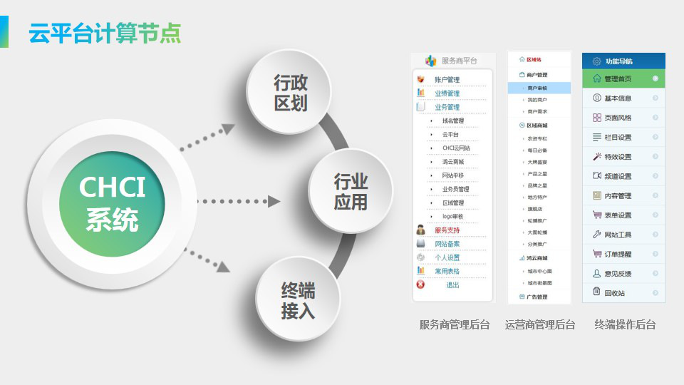Click the person icon beside 服务支持

coord(420,230)
